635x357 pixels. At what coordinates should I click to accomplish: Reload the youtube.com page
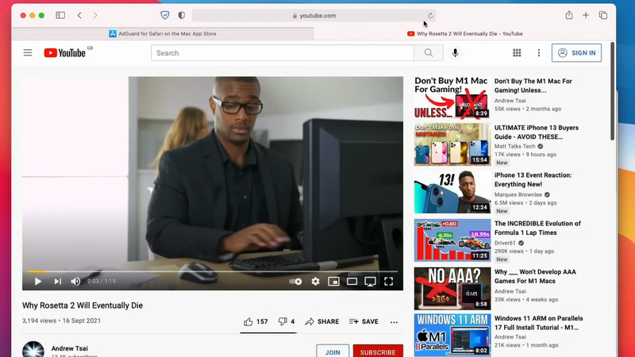pos(430,15)
